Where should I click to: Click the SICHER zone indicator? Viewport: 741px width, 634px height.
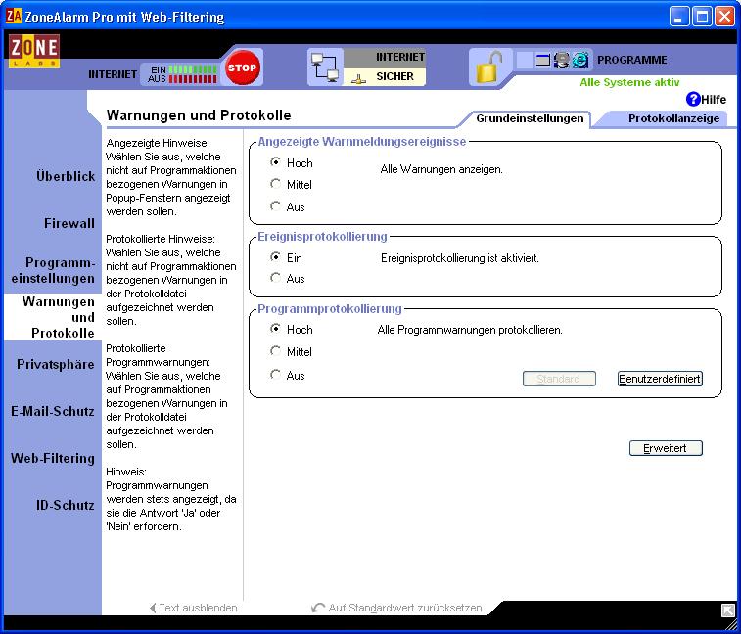click(x=385, y=76)
